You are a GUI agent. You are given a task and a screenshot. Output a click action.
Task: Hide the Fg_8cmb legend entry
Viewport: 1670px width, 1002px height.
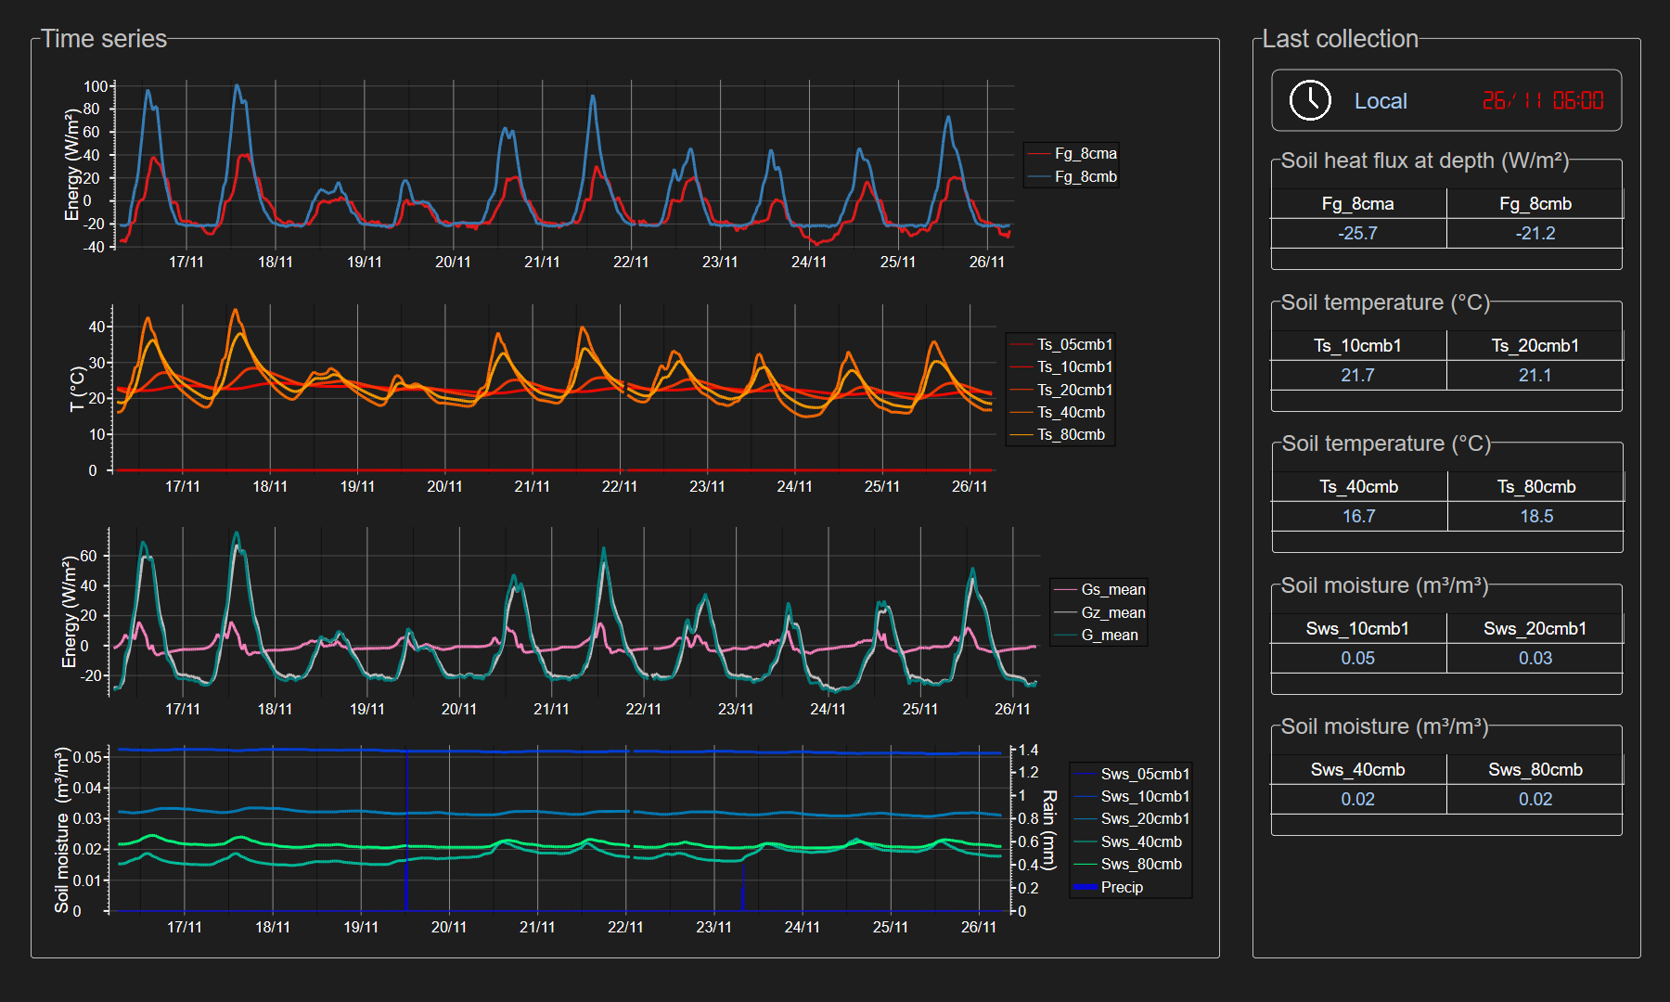point(1085,177)
